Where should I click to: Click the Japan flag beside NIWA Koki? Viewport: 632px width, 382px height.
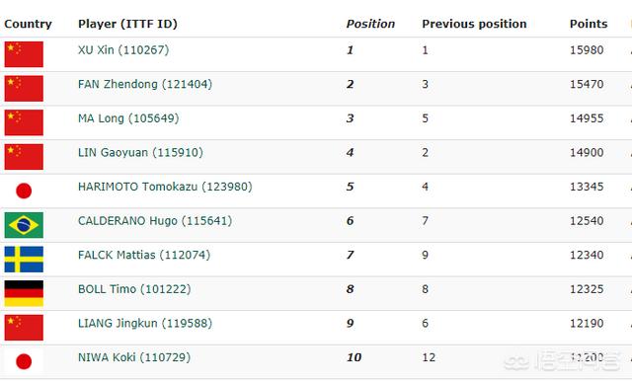coord(24,361)
